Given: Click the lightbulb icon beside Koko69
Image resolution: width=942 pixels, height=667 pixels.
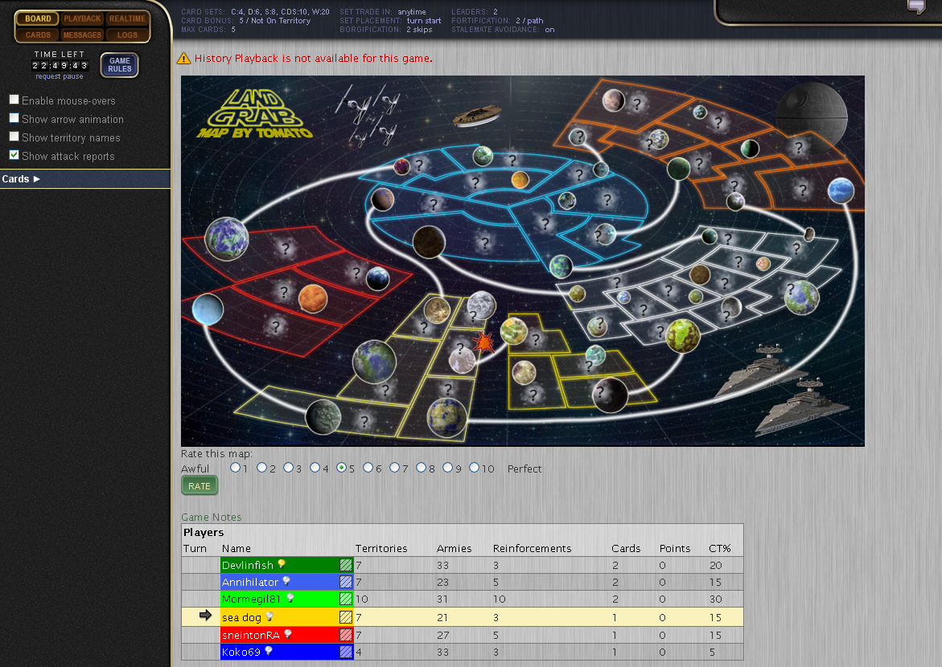Looking at the screenshot, I should point(269,651).
